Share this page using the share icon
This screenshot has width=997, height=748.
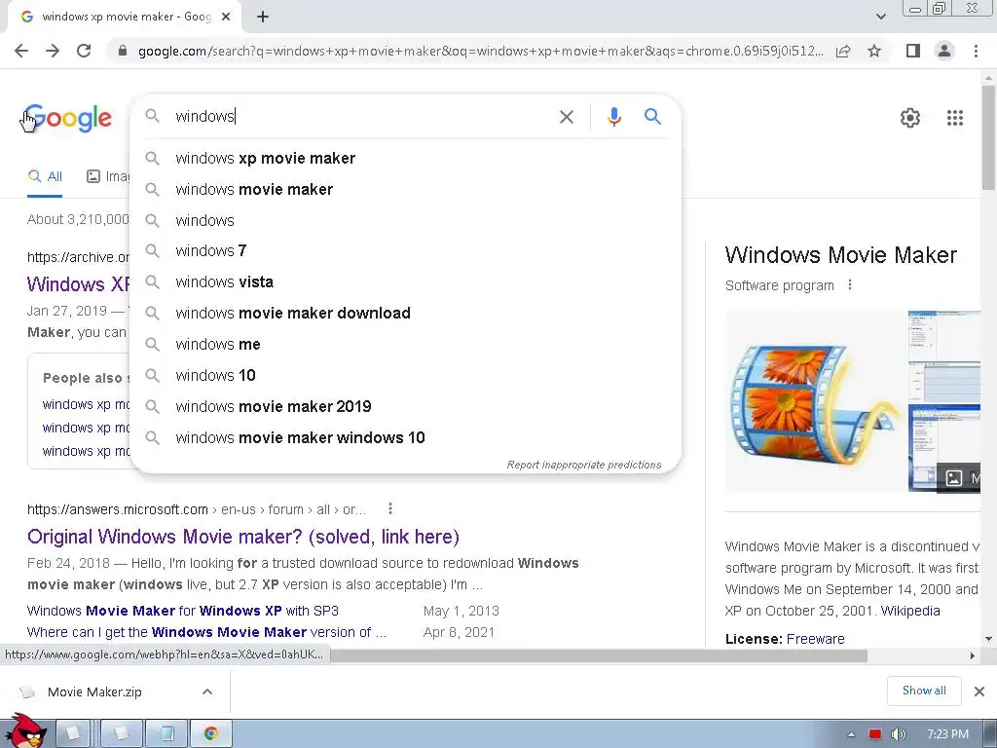click(x=843, y=51)
